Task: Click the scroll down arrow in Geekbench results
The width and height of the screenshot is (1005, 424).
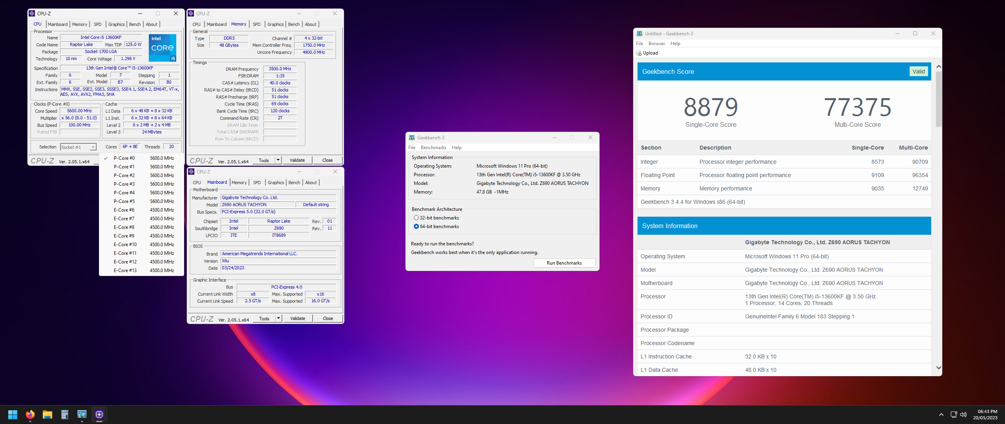Action: click(939, 368)
